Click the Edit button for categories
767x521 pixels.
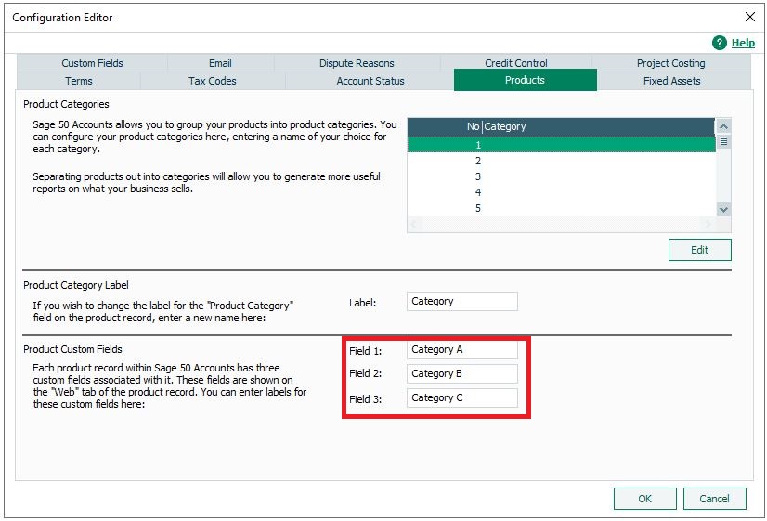(699, 250)
